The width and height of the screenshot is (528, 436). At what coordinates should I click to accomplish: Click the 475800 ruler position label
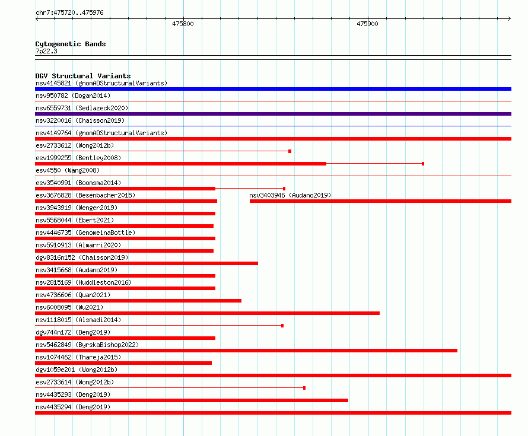pyautogui.click(x=183, y=24)
